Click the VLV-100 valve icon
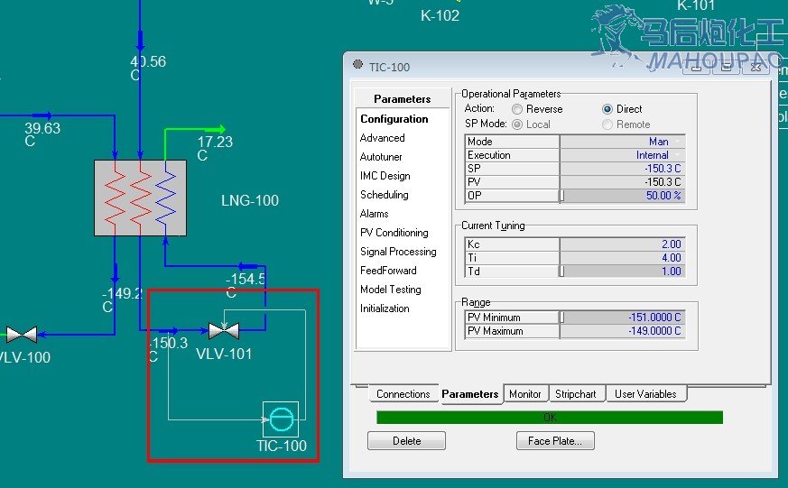Image resolution: width=788 pixels, height=488 pixels. click(21, 336)
